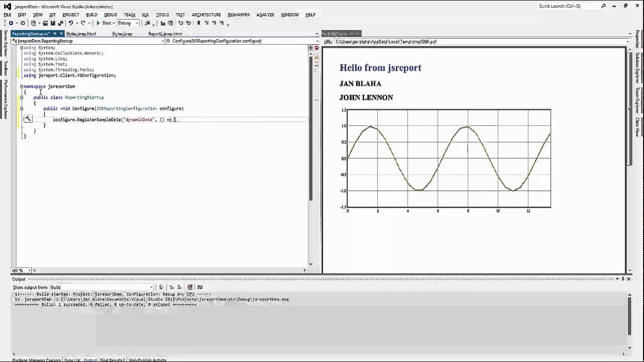Collapse the using directives block

tap(21, 47)
